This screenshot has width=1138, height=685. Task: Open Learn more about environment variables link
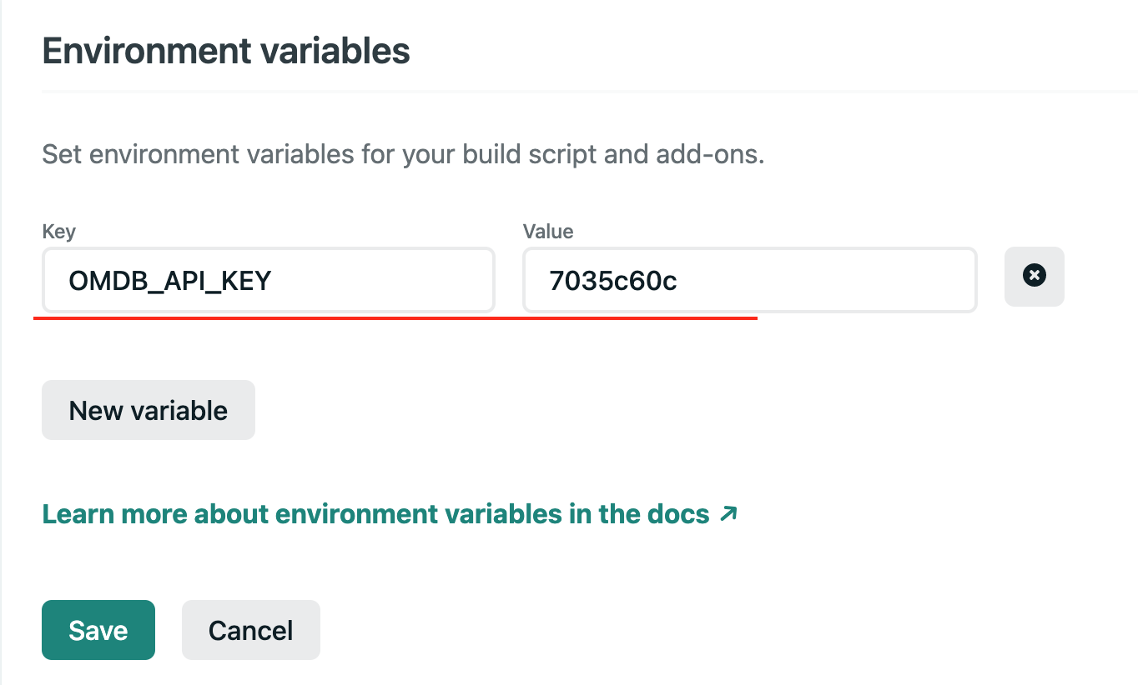(375, 513)
